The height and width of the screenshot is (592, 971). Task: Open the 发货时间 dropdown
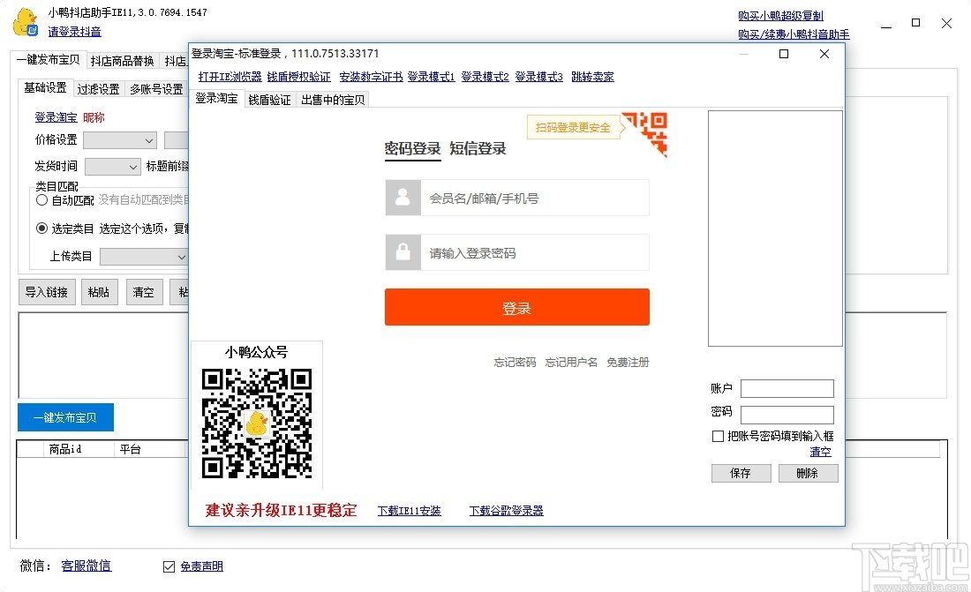point(113,167)
